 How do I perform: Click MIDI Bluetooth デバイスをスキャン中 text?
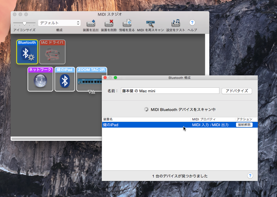183,110
